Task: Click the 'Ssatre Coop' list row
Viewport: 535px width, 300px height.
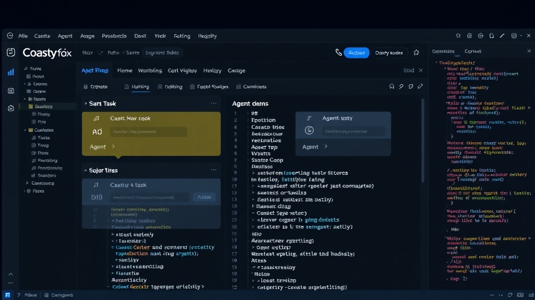Action: tap(267, 160)
